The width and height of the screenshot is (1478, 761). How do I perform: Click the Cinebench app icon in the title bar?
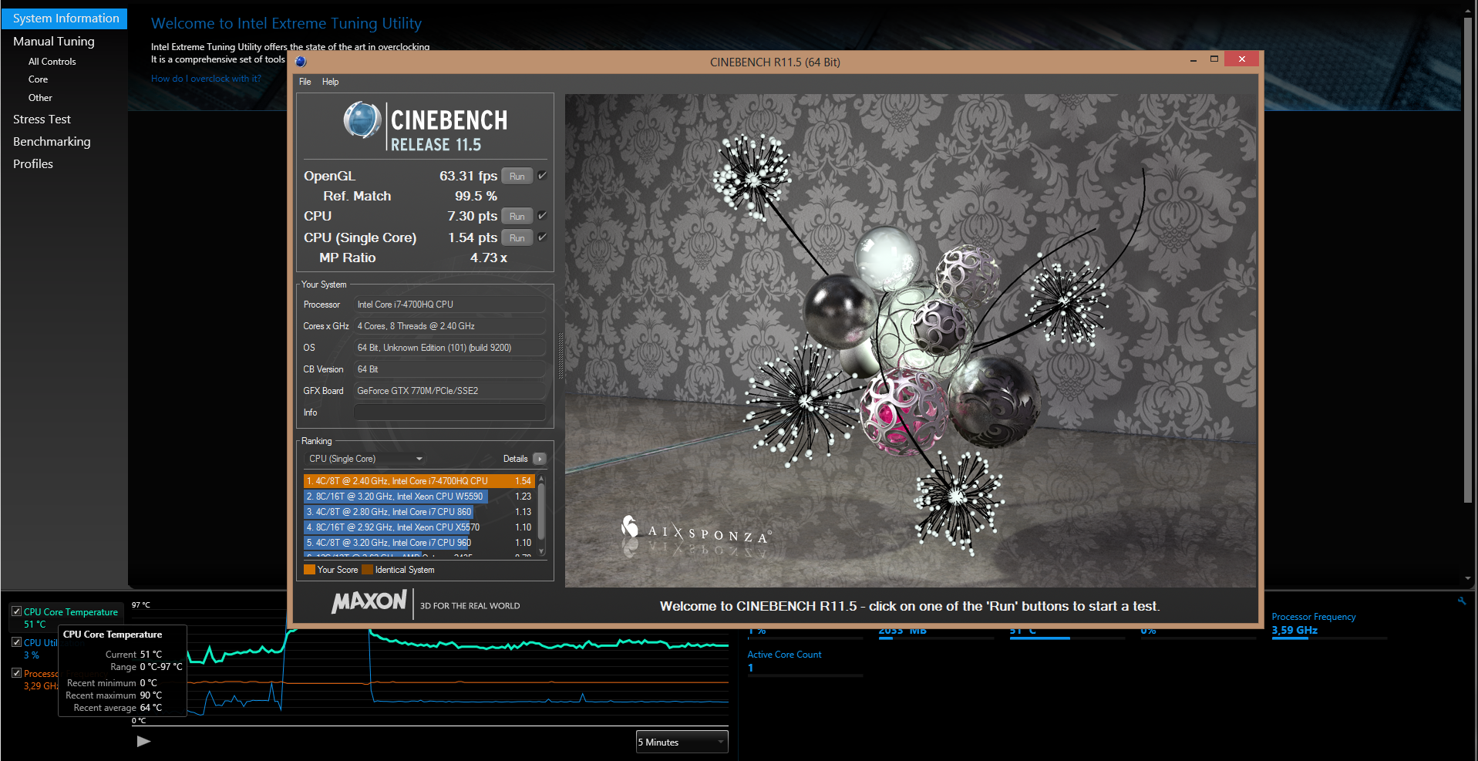pos(301,62)
